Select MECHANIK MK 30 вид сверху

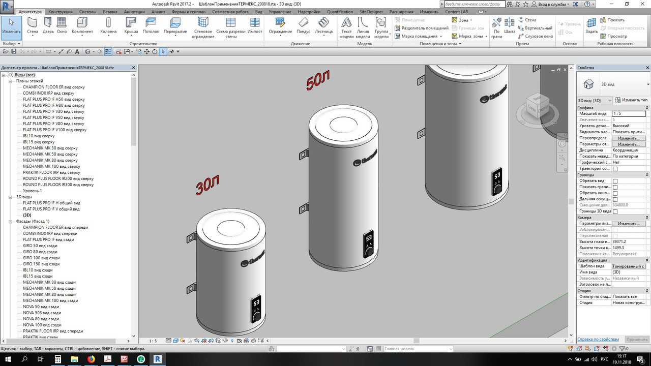coord(50,148)
